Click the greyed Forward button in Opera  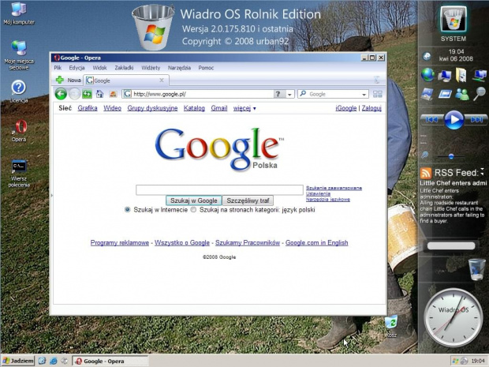tap(74, 94)
